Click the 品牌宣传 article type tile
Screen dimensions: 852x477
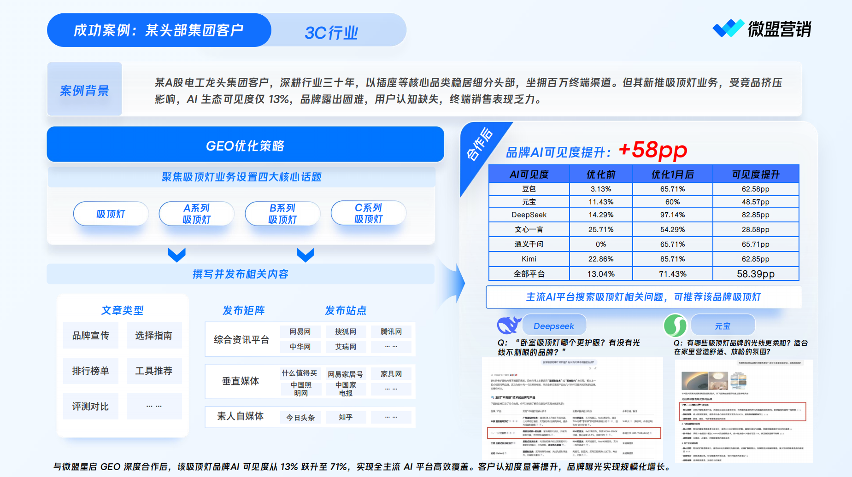[91, 335]
